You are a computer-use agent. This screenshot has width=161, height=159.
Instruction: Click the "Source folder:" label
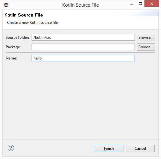[17, 38]
